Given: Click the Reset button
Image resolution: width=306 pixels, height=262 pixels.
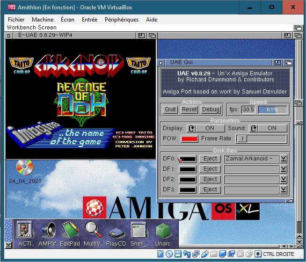Looking at the screenshot, I should coord(189,109).
